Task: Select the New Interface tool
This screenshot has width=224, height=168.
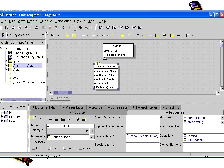Action: tap(123, 35)
